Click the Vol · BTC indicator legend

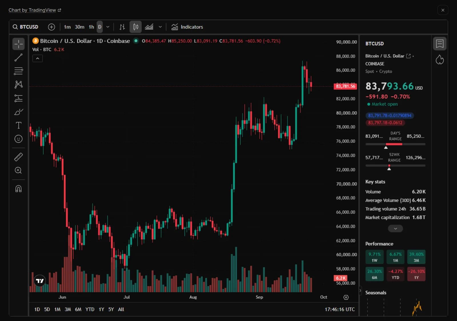(x=42, y=49)
